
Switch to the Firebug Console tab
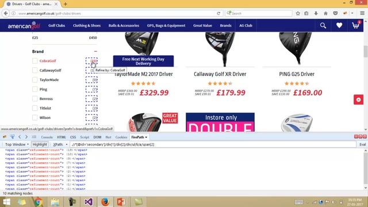[x=47, y=137]
